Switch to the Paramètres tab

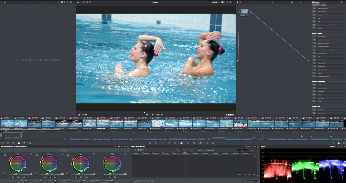tap(325, 2)
